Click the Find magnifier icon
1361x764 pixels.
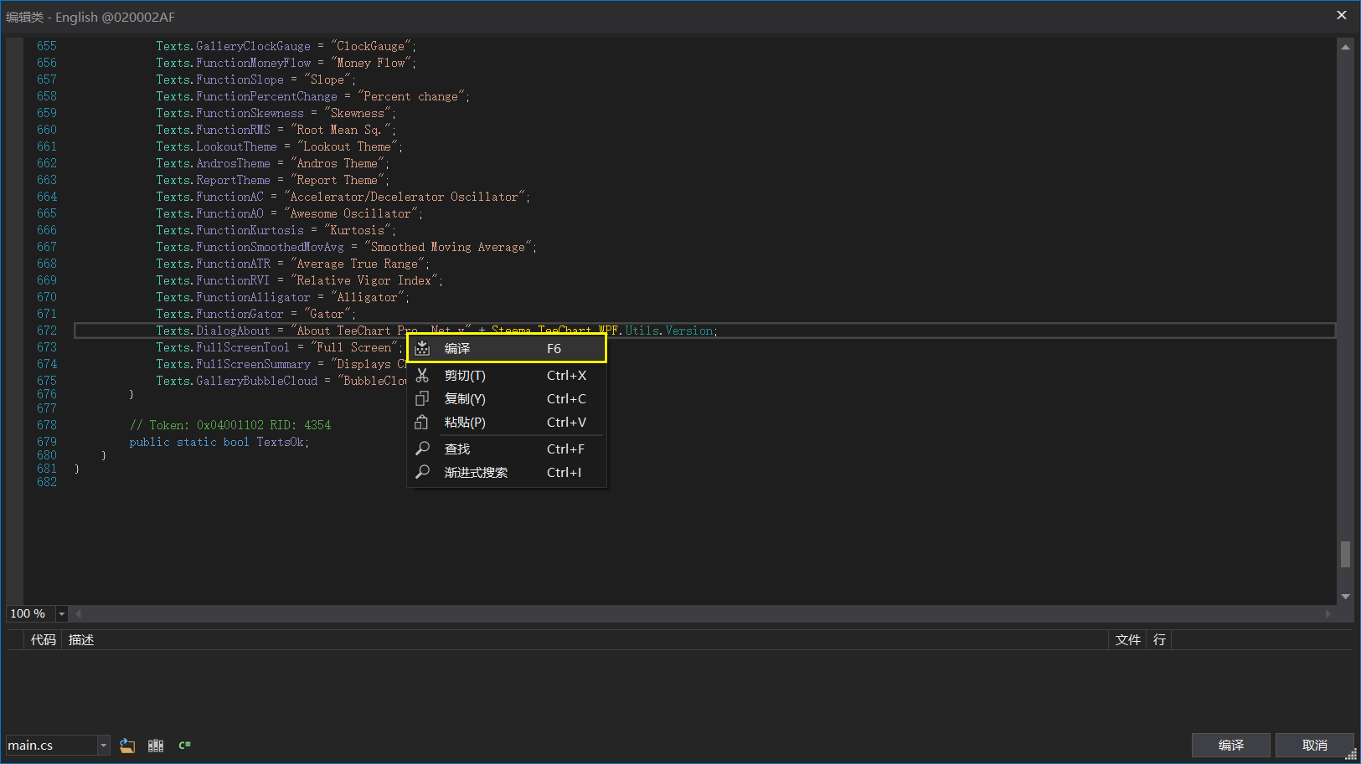(423, 448)
